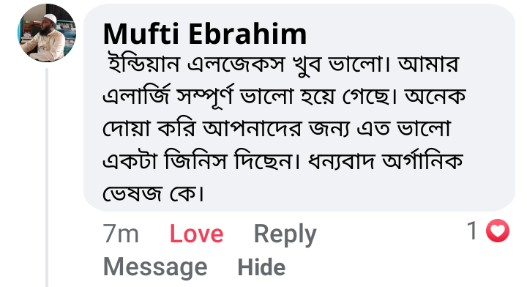Open the 7m timestamp link
The height and width of the screenshot is (287, 527).
tap(121, 234)
